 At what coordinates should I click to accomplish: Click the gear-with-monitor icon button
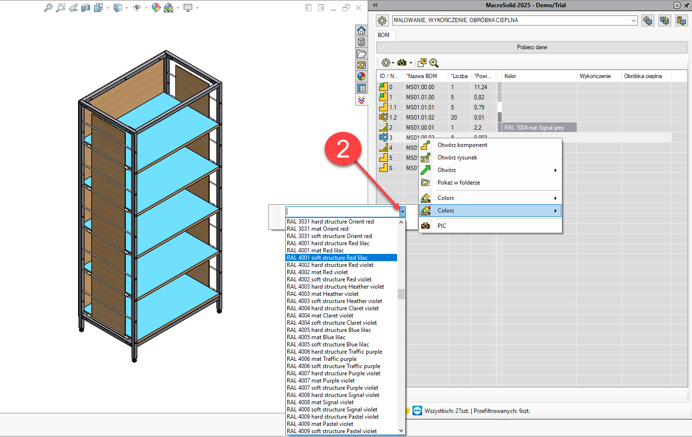tap(648, 21)
